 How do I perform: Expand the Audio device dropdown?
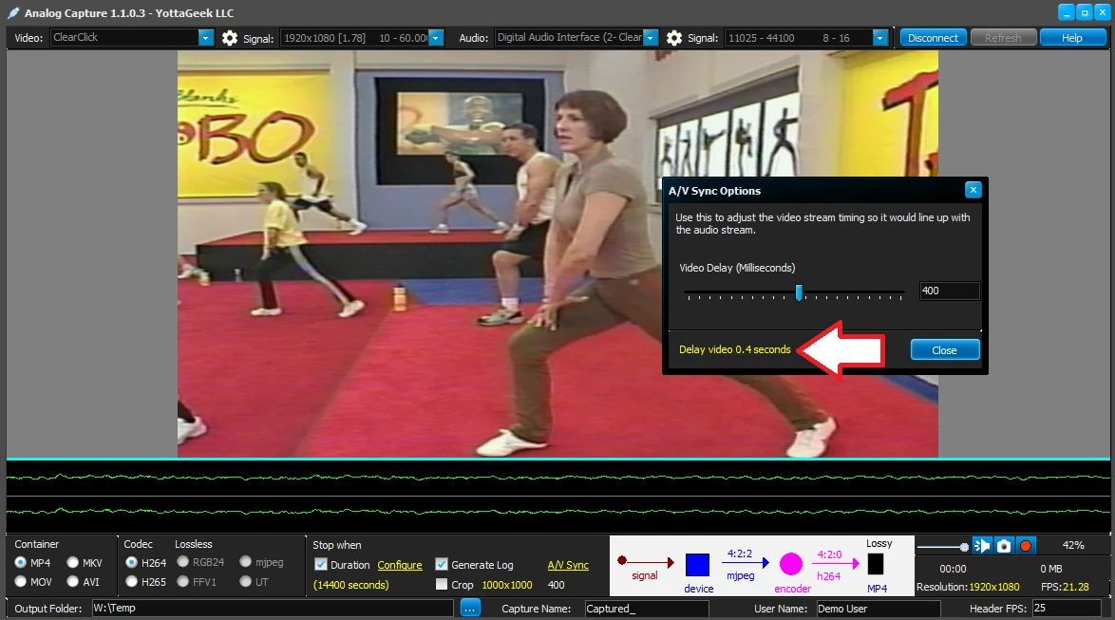coord(651,38)
